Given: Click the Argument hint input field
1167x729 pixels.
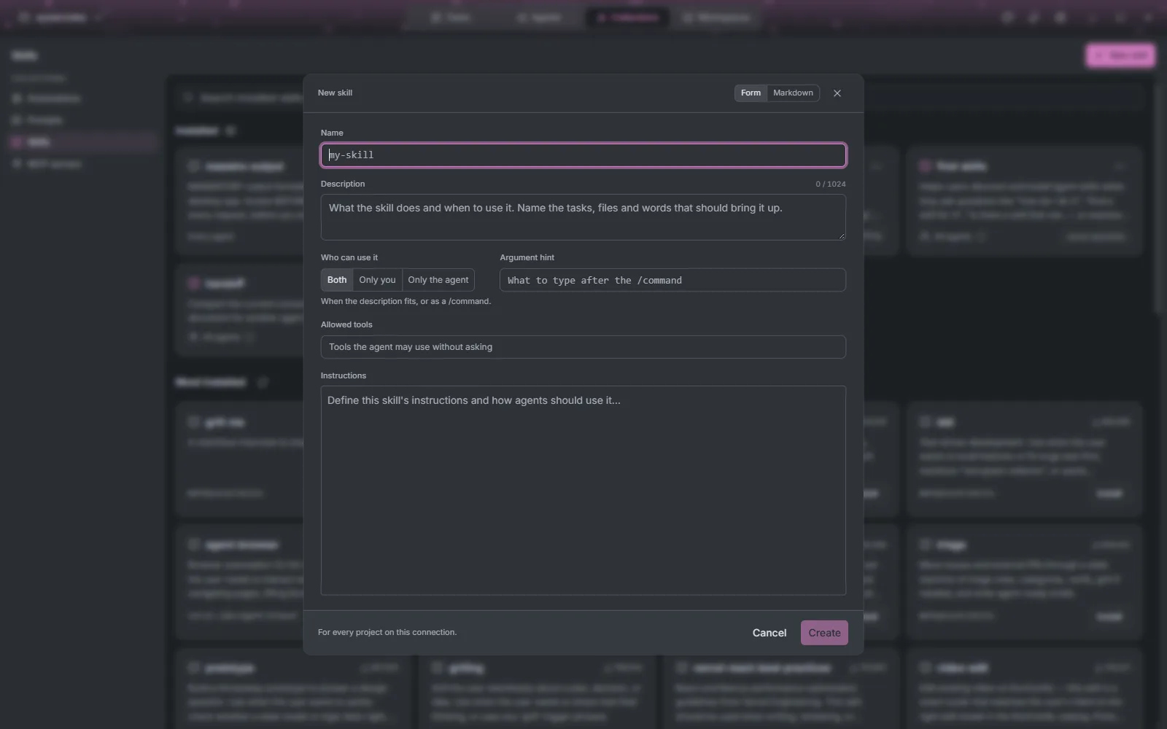Looking at the screenshot, I should click(672, 280).
